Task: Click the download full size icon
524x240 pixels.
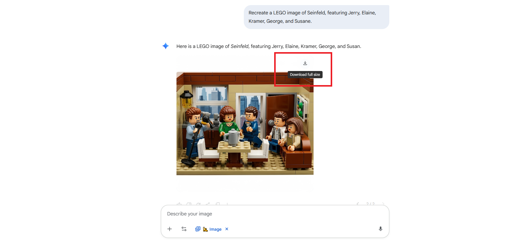Action: click(x=305, y=63)
